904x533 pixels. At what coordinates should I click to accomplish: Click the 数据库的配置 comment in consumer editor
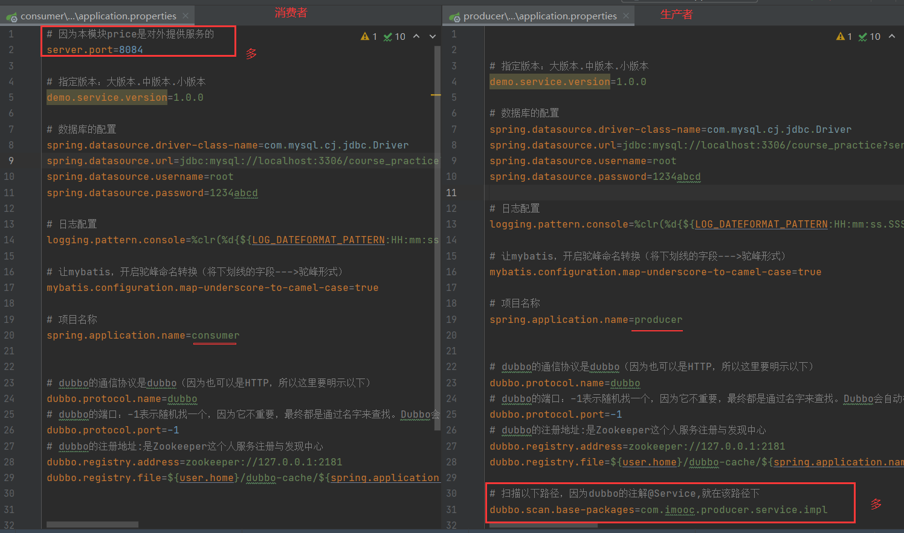point(82,130)
